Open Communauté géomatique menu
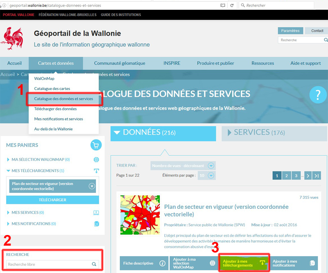The height and width of the screenshot is (273, 328). point(120,63)
